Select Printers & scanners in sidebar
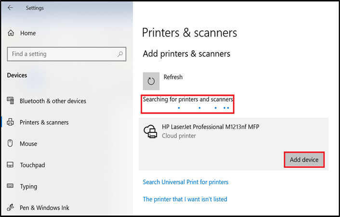Viewport: 340px width, 217px height. (44, 122)
